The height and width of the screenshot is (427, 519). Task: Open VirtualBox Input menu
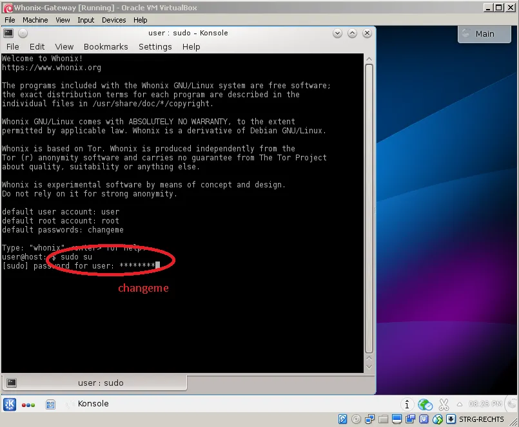pyautogui.click(x=86, y=20)
